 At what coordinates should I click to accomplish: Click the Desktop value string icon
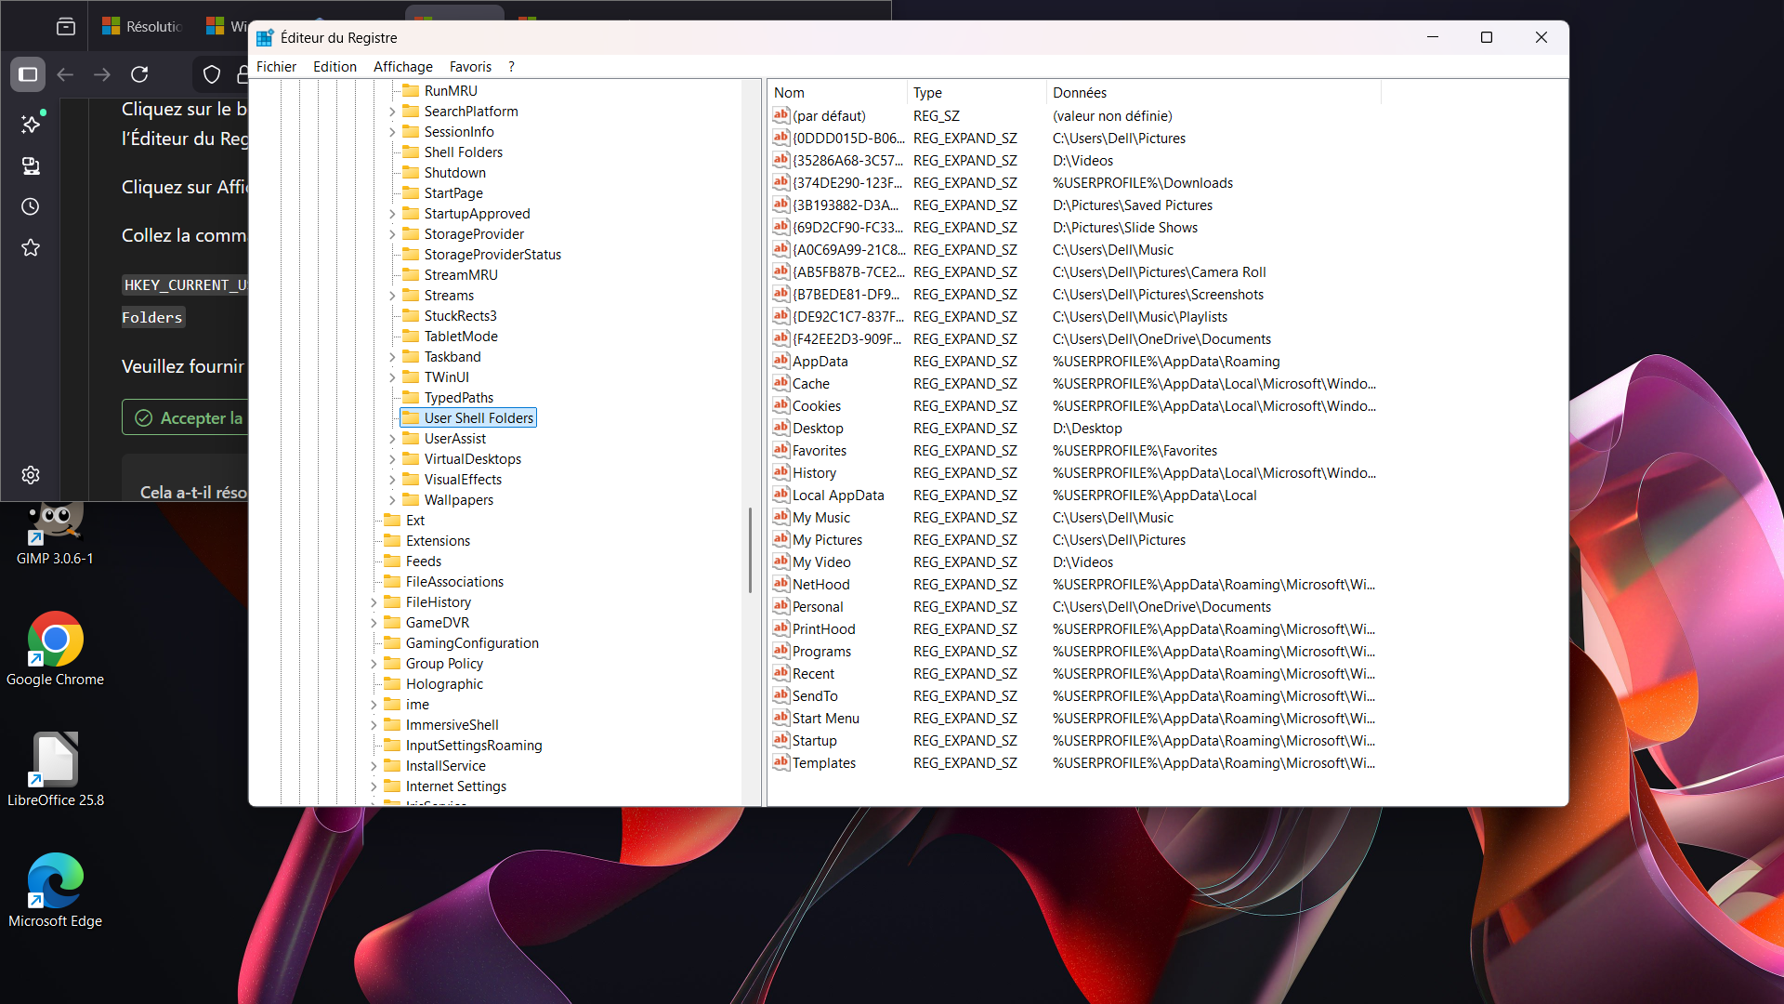click(x=781, y=428)
